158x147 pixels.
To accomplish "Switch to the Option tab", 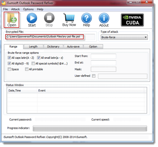I will 93,47.
